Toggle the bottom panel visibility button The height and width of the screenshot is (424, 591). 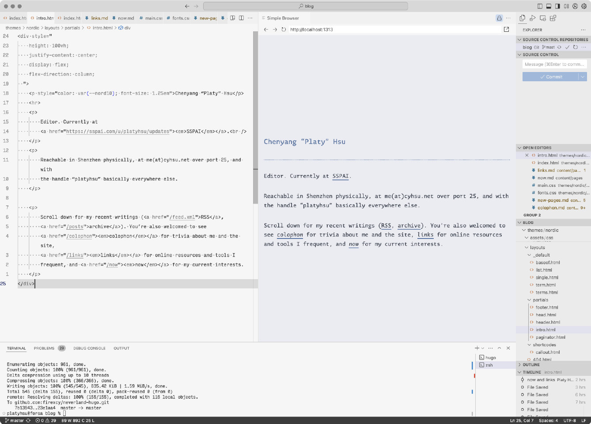[x=549, y=6]
